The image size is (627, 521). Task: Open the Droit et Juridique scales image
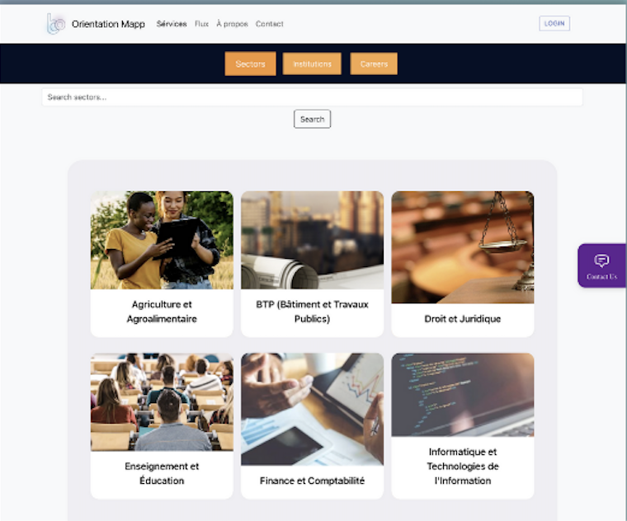coord(463,247)
